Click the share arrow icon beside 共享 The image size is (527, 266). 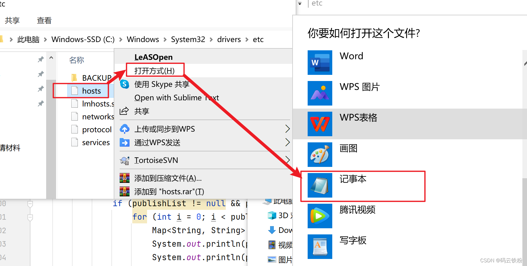(124, 111)
